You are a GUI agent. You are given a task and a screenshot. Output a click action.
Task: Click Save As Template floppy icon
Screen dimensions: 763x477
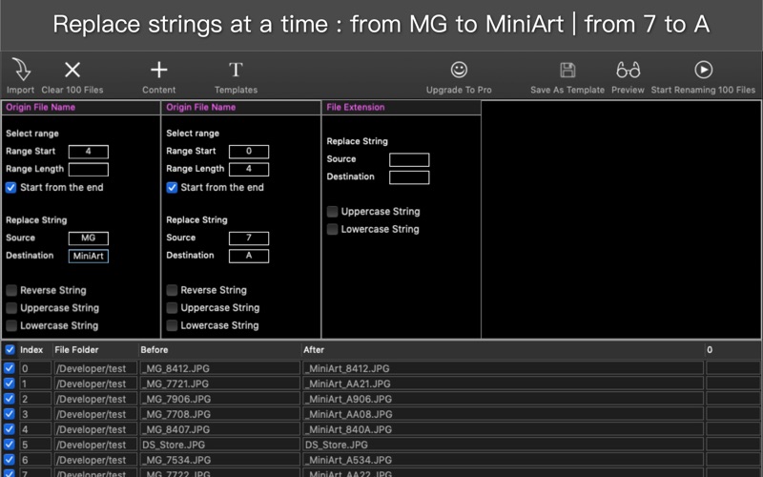tap(567, 70)
